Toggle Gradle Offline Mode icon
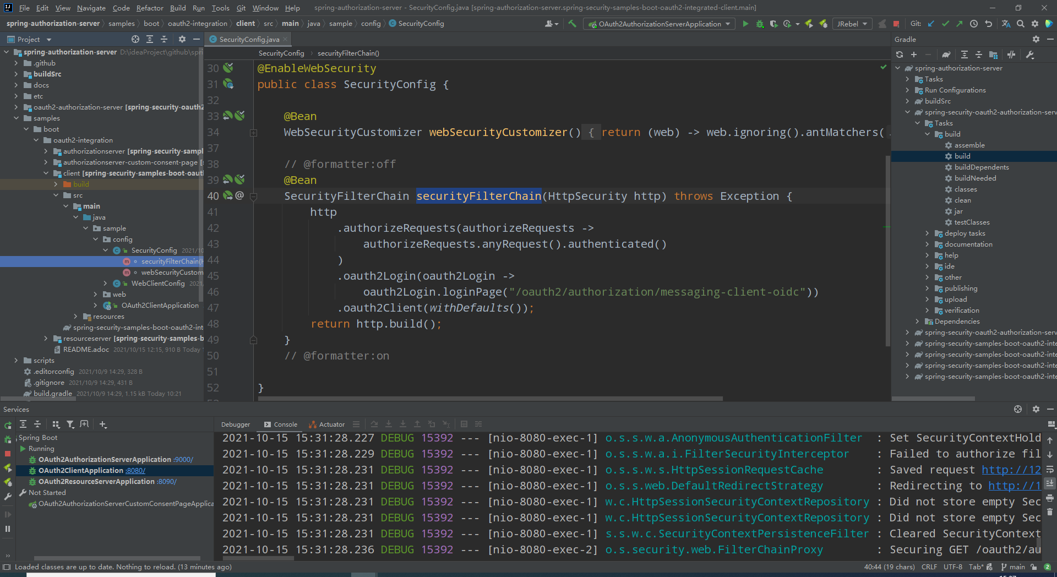The image size is (1057, 577). 1011,55
